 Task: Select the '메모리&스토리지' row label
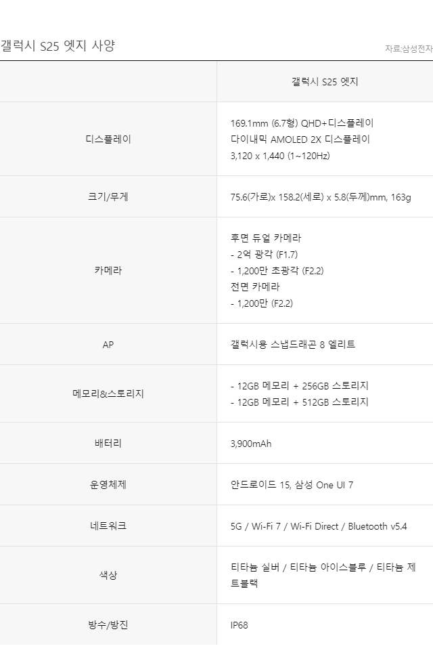pyautogui.click(x=108, y=394)
